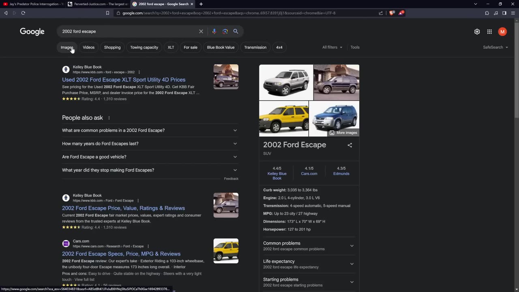Clear search text with X icon
Image resolution: width=519 pixels, height=292 pixels.
pos(201,31)
